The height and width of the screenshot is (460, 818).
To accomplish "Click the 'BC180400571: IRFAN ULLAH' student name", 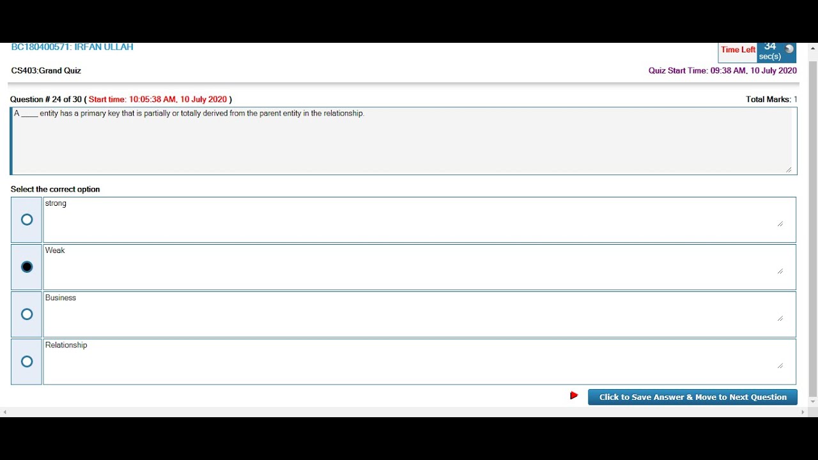I will point(72,47).
